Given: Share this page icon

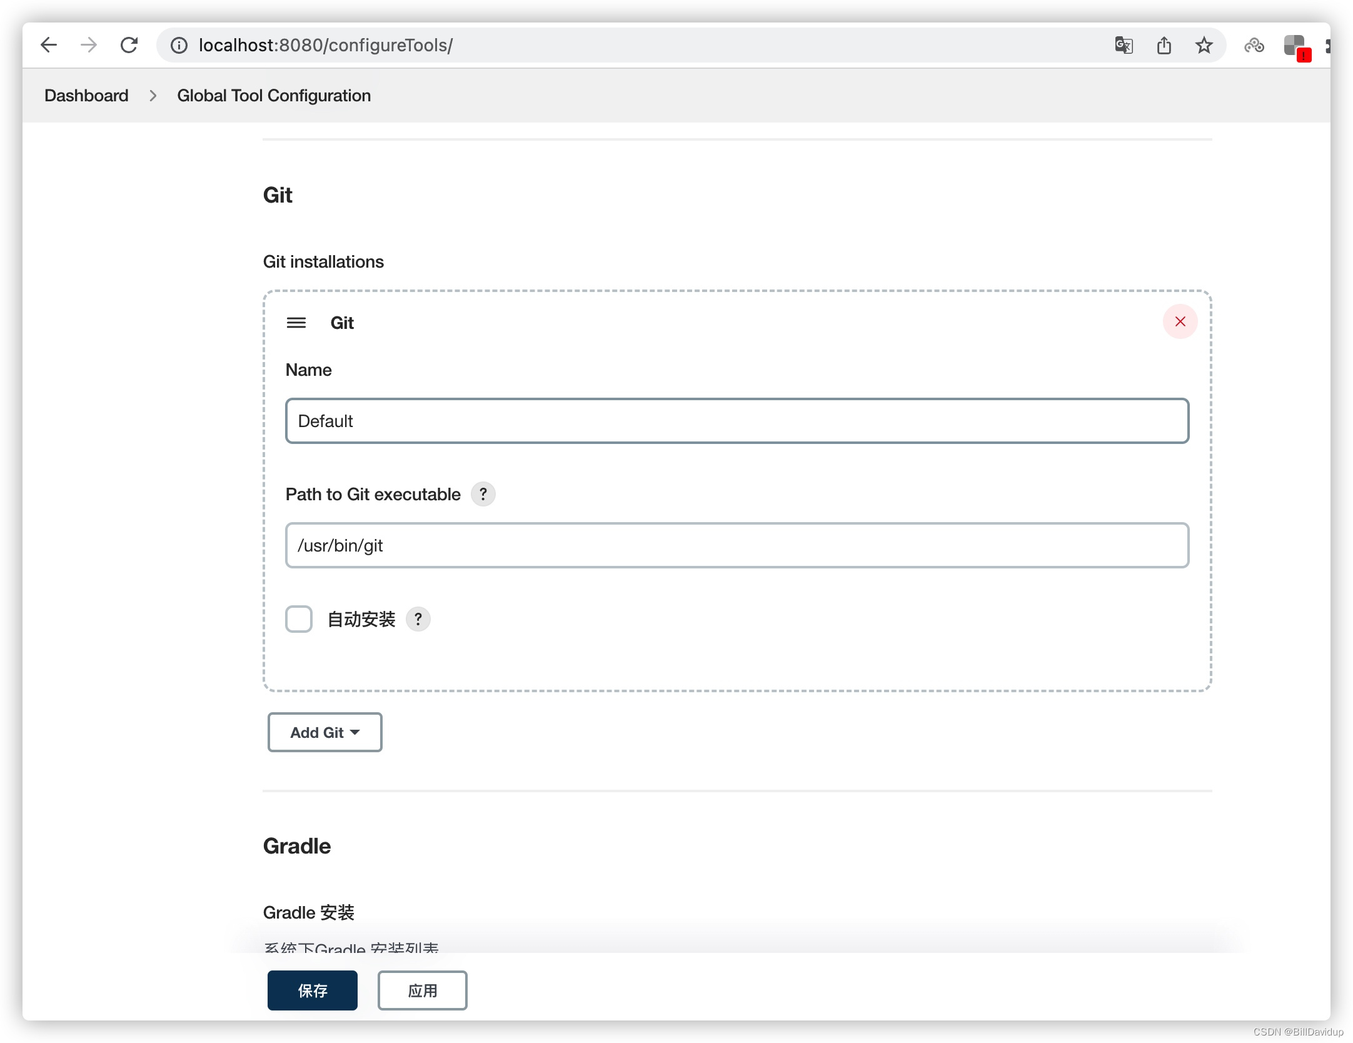Looking at the screenshot, I should 1164,45.
